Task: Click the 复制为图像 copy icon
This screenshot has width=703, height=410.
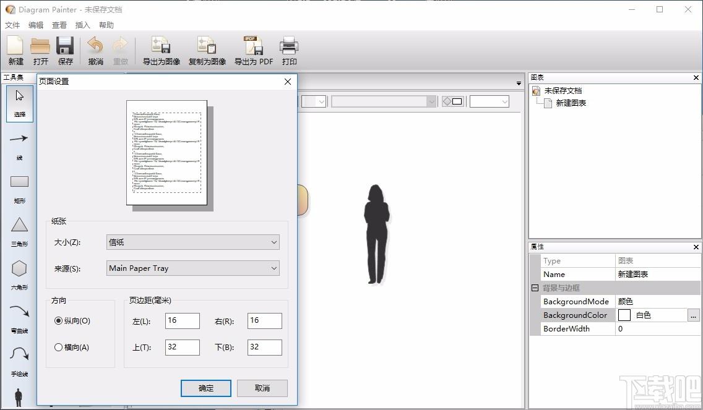Action: point(207,46)
